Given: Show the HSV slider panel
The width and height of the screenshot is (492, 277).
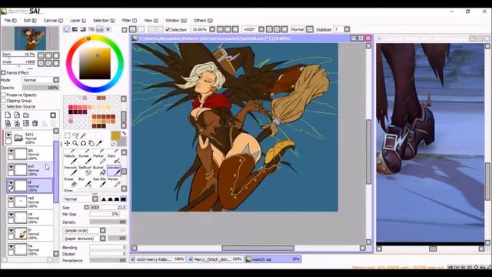Looking at the screenshot, I should coord(83,29).
